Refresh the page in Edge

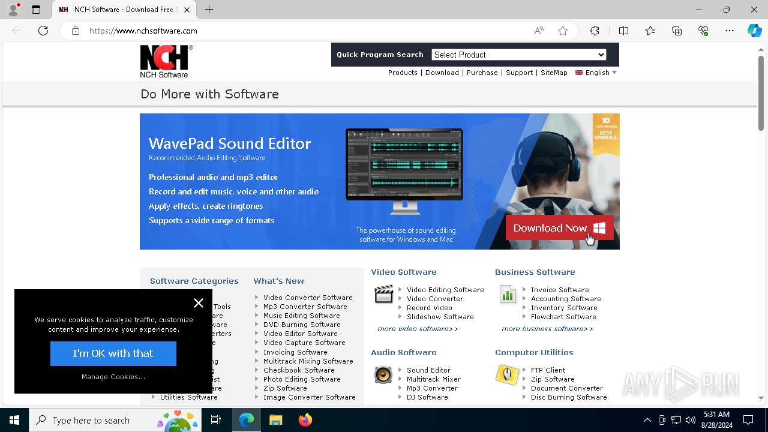pos(43,31)
